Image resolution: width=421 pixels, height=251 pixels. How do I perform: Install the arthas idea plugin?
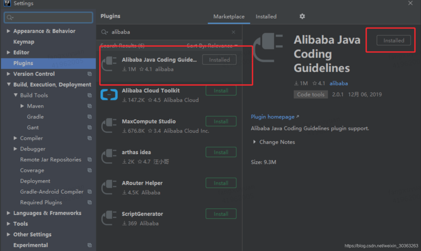point(221,152)
